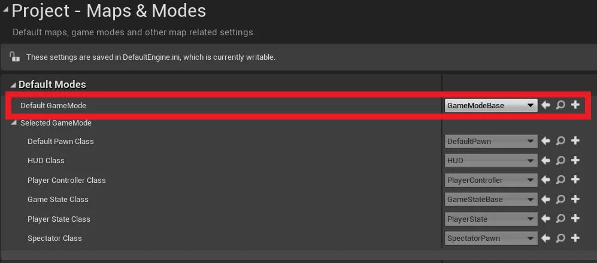Use selected asset arrow for Player State Class
The image size is (597, 263).
click(546, 219)
